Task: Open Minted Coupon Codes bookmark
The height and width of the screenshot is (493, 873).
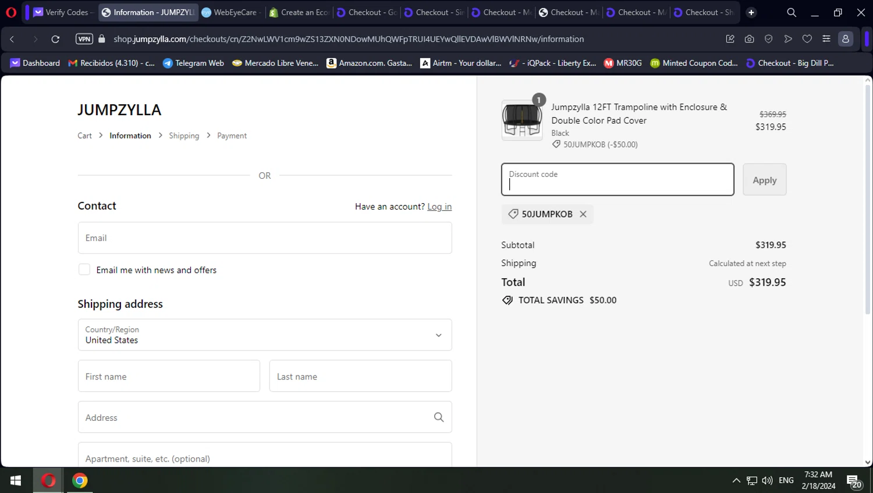Action: click(694, 63)
